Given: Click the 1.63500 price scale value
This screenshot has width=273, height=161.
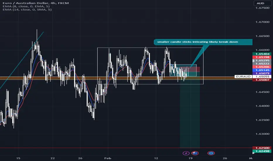Looking at the screenshot, I should pos(262,120).
